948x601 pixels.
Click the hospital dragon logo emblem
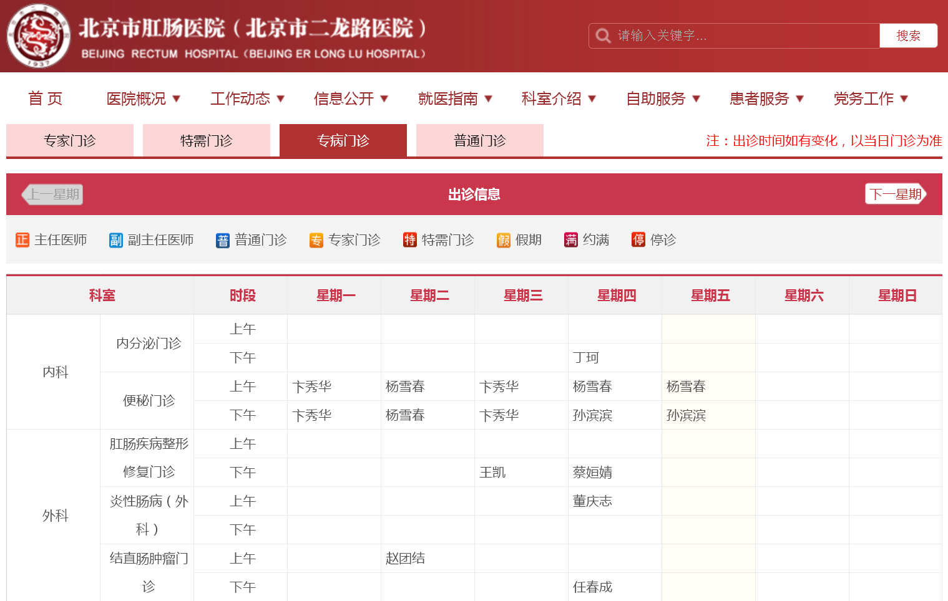[x=39, y=36]
